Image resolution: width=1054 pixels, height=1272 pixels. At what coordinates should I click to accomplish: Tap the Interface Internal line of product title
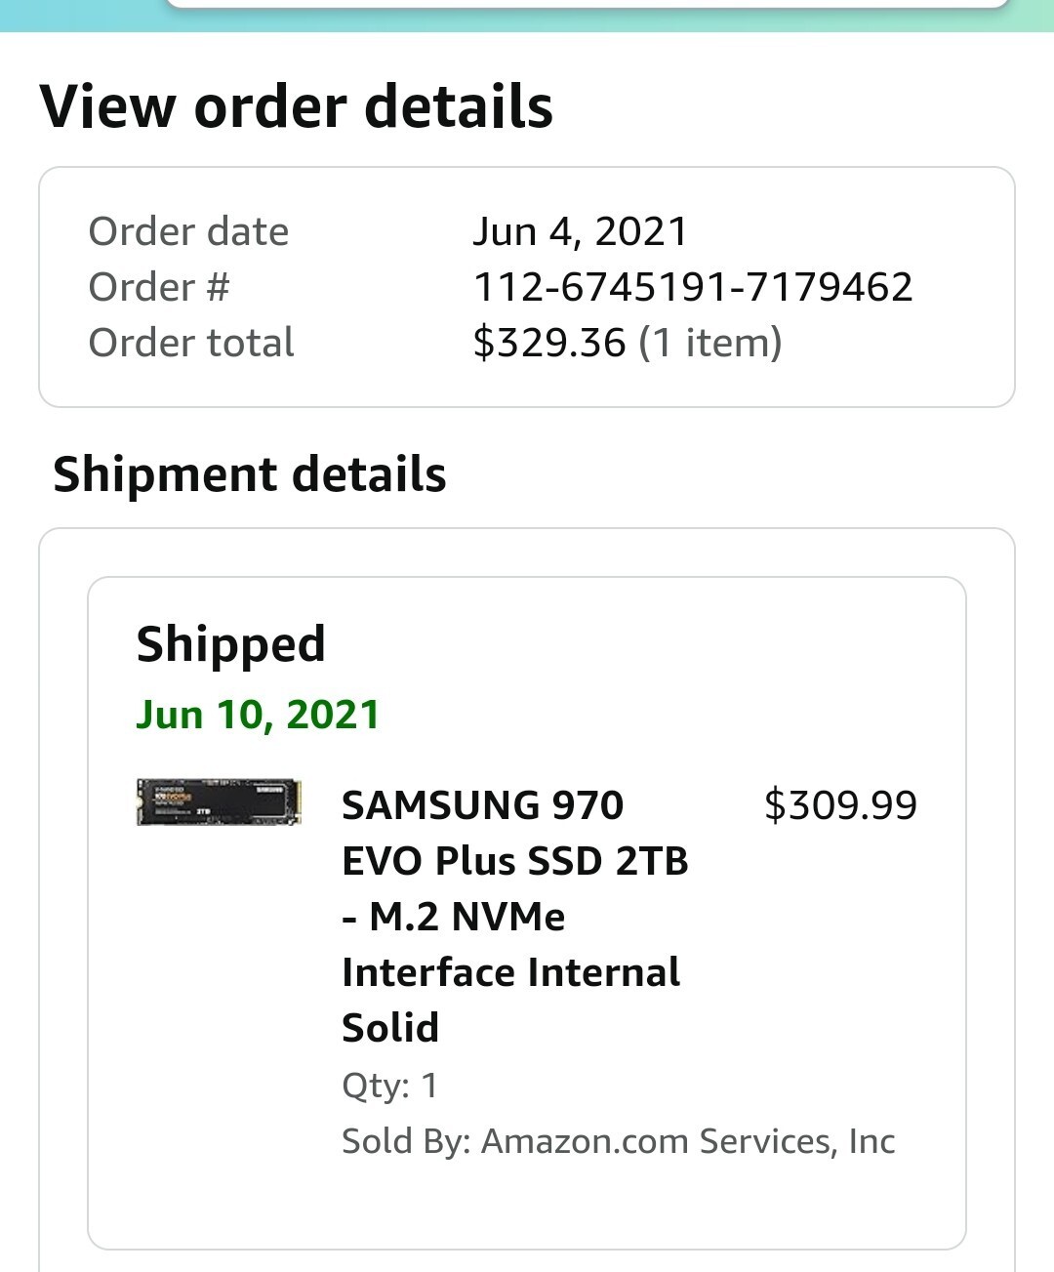(x=511, y=972)
